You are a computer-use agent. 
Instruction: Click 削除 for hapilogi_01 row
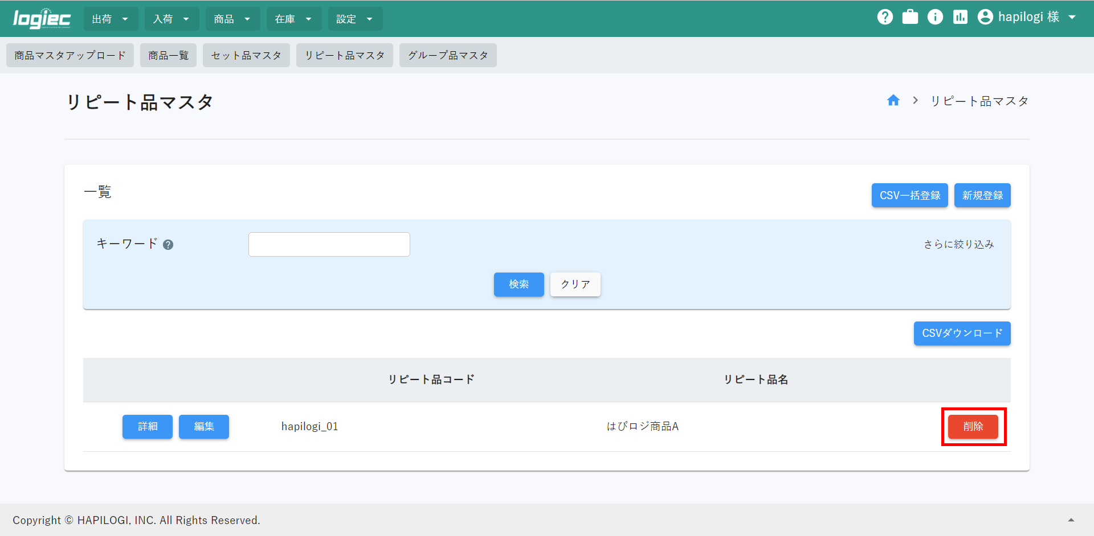(x=973, y=427)
